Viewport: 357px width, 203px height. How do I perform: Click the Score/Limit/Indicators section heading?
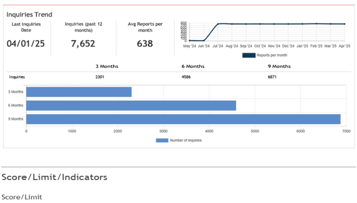pyautogui.click(x=55, y=177)
